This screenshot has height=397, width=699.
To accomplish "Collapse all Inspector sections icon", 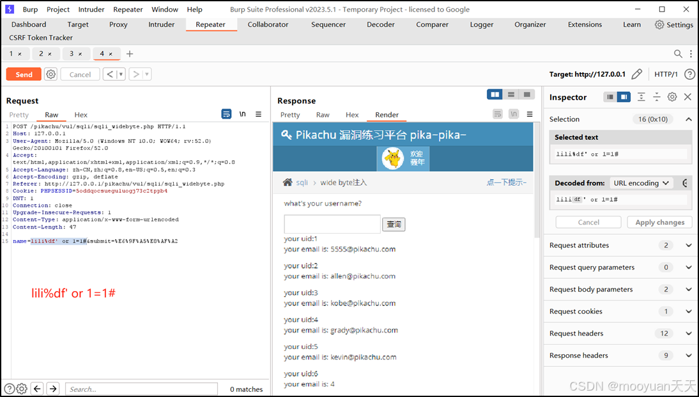I will [657, 96].
